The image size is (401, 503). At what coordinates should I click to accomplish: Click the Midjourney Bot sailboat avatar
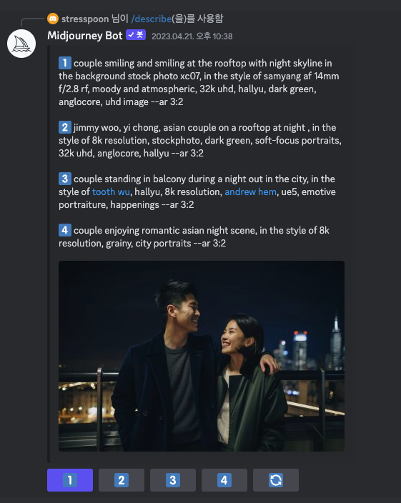(21, 44)
